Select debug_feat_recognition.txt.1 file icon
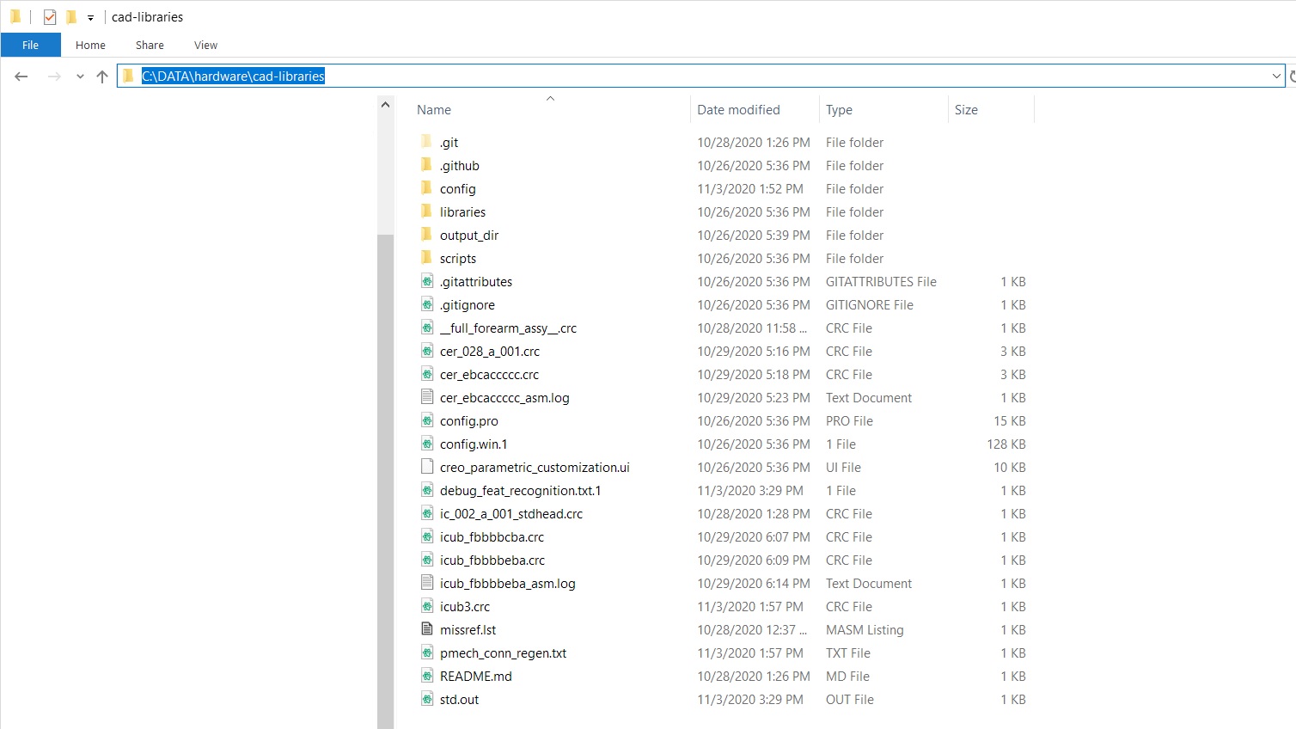Viewport: 1296px width, 729px height. click(x=427, y=490)
